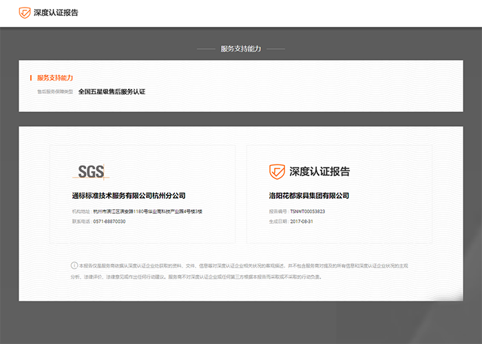Screen dimensions: 482x344
Task: Click the generation date 2017-08-31
Action: point(302,222)
